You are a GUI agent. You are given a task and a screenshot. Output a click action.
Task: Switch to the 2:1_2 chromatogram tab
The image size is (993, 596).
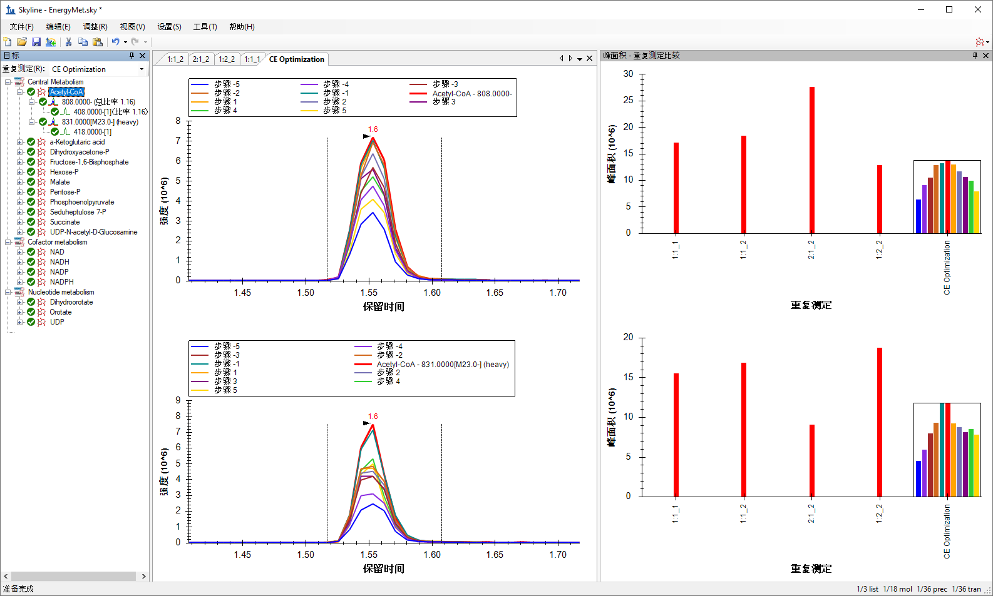[x=201, y=59]
